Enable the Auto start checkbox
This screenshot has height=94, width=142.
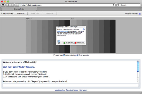pos(54,55)
